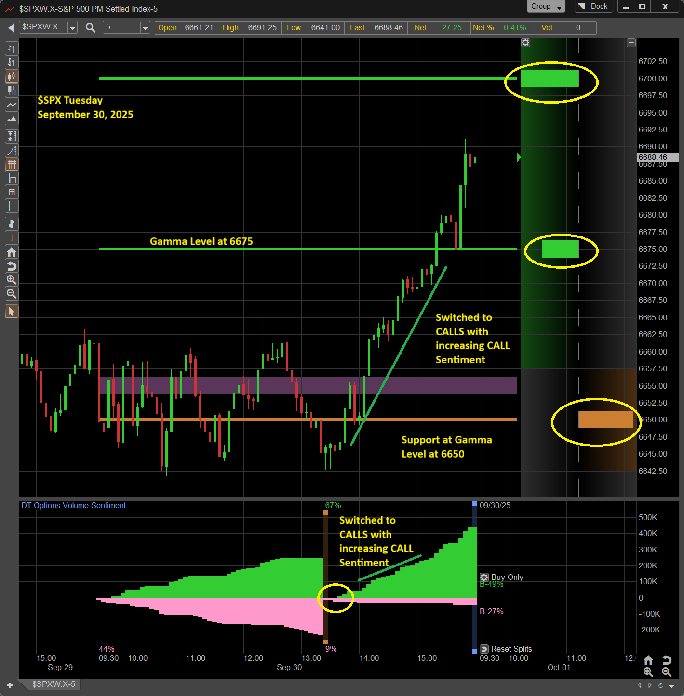Switch to the line chart type

(12, 105)
